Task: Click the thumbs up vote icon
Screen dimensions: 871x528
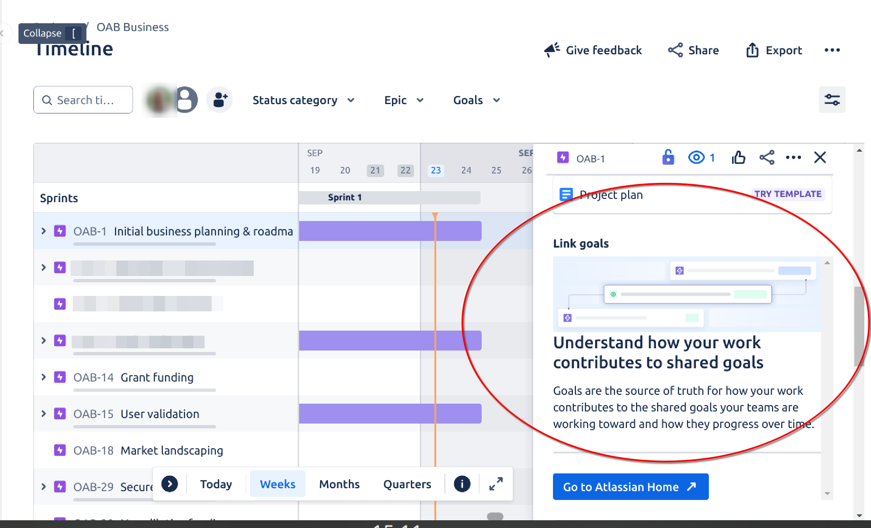Action: coord(738,158)
